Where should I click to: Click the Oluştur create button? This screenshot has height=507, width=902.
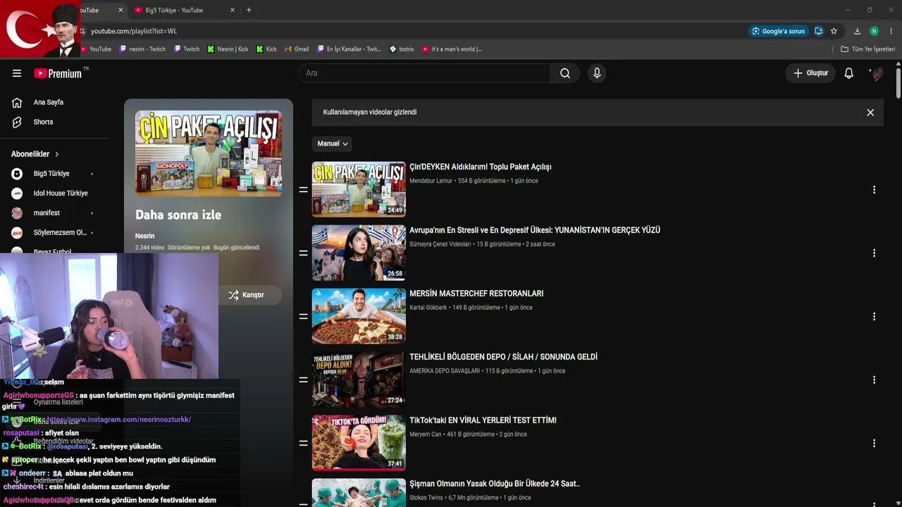coord(810,73)
